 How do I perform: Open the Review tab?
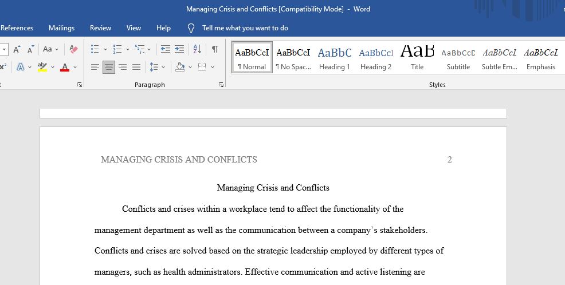[100, 28]
